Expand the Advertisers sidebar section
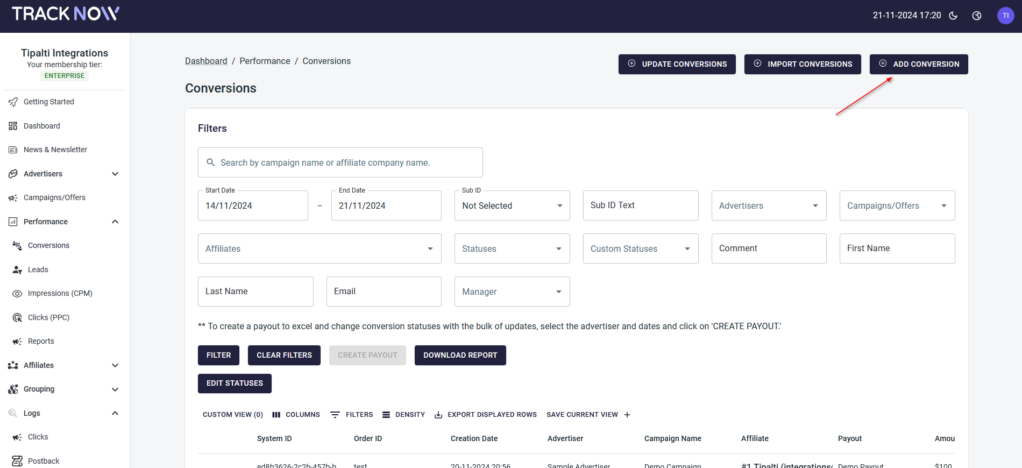1022x468 pixels. [x=115, y=174]
